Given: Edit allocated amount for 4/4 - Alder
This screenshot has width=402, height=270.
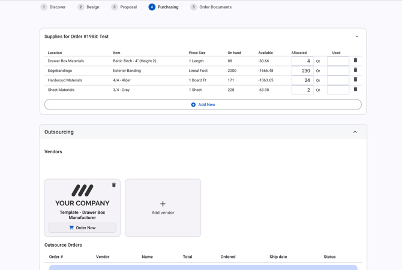Looking at the screenshot, I should [x=302, y=80].
